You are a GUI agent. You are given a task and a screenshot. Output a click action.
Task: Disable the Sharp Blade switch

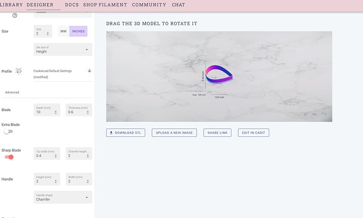9,157
